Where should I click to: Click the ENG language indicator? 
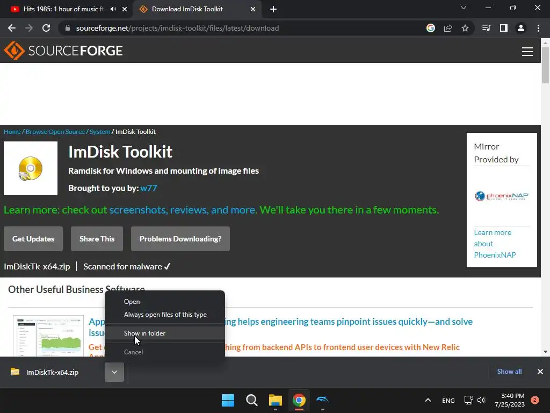coord(448,400)
